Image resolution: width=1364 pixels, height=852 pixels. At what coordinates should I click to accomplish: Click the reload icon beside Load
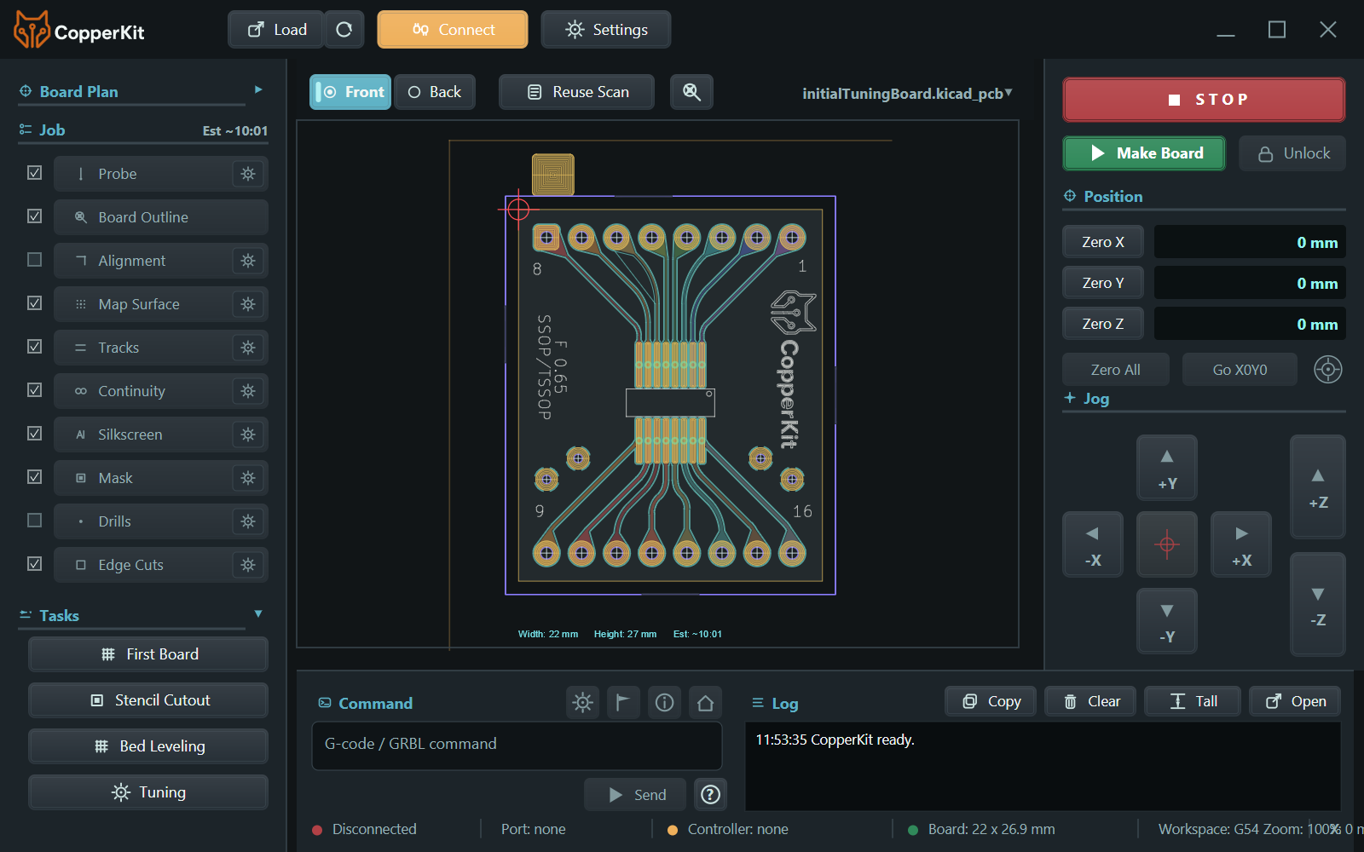point(344,30)
